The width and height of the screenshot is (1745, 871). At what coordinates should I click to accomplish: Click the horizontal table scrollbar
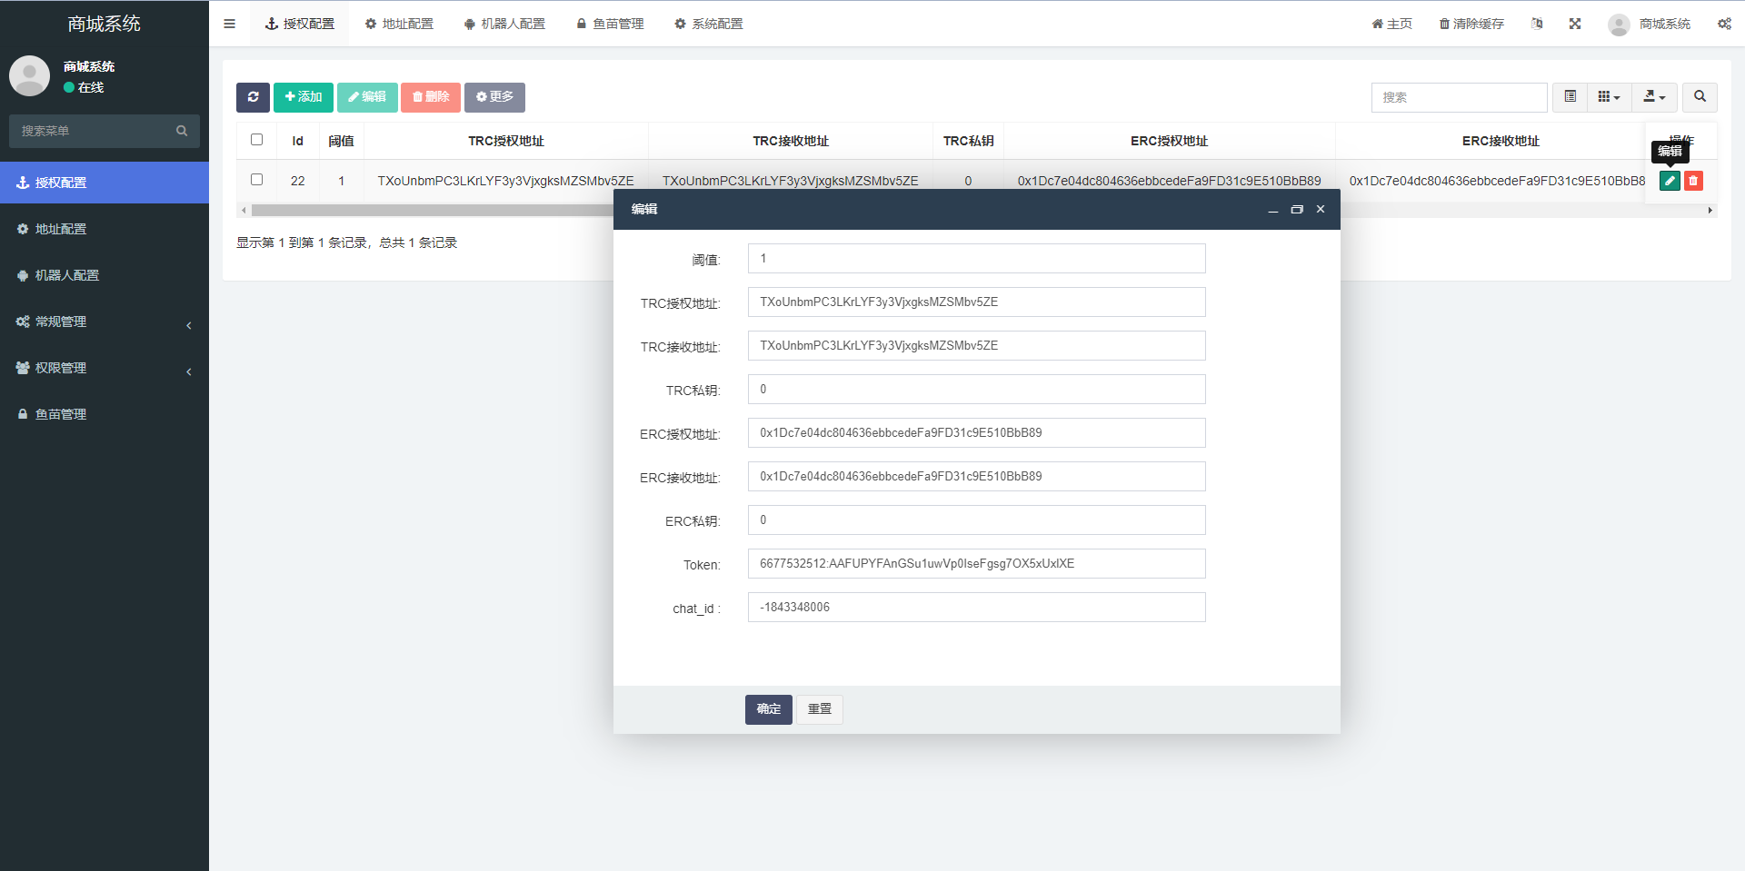pyautogui.click(x=427, y=211)
